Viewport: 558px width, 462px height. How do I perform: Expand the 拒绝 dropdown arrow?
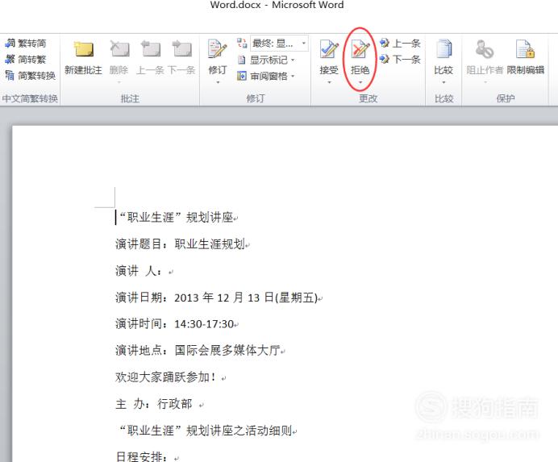pos(360,82)
